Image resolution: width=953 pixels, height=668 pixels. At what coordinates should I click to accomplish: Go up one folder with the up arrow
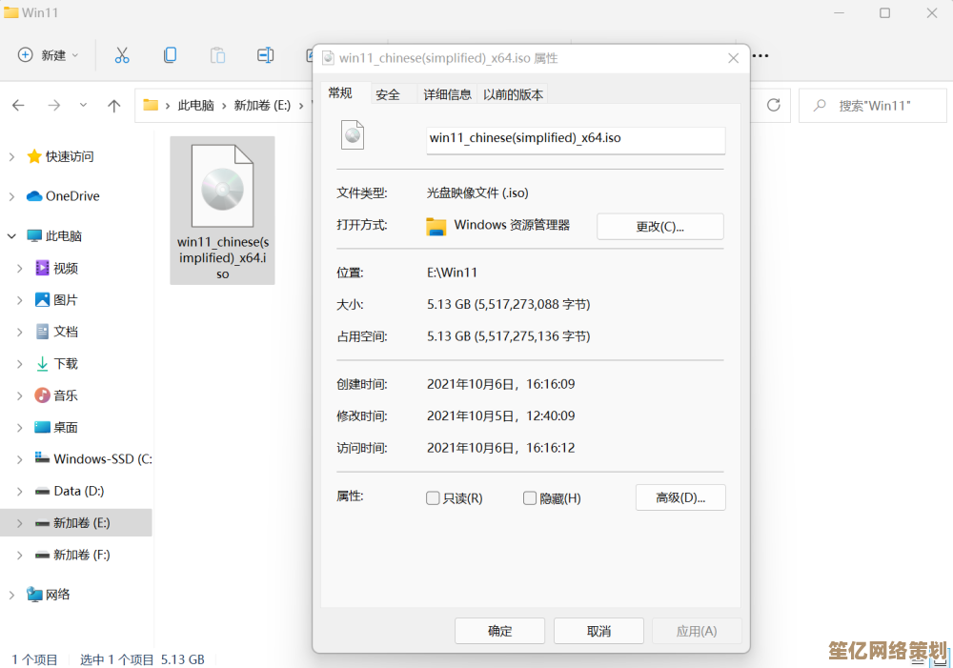coord(113,105)
